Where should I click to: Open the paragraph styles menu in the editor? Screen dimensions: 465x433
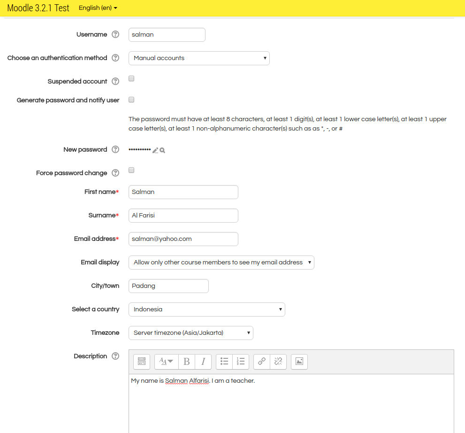click(x=166, y=362)
